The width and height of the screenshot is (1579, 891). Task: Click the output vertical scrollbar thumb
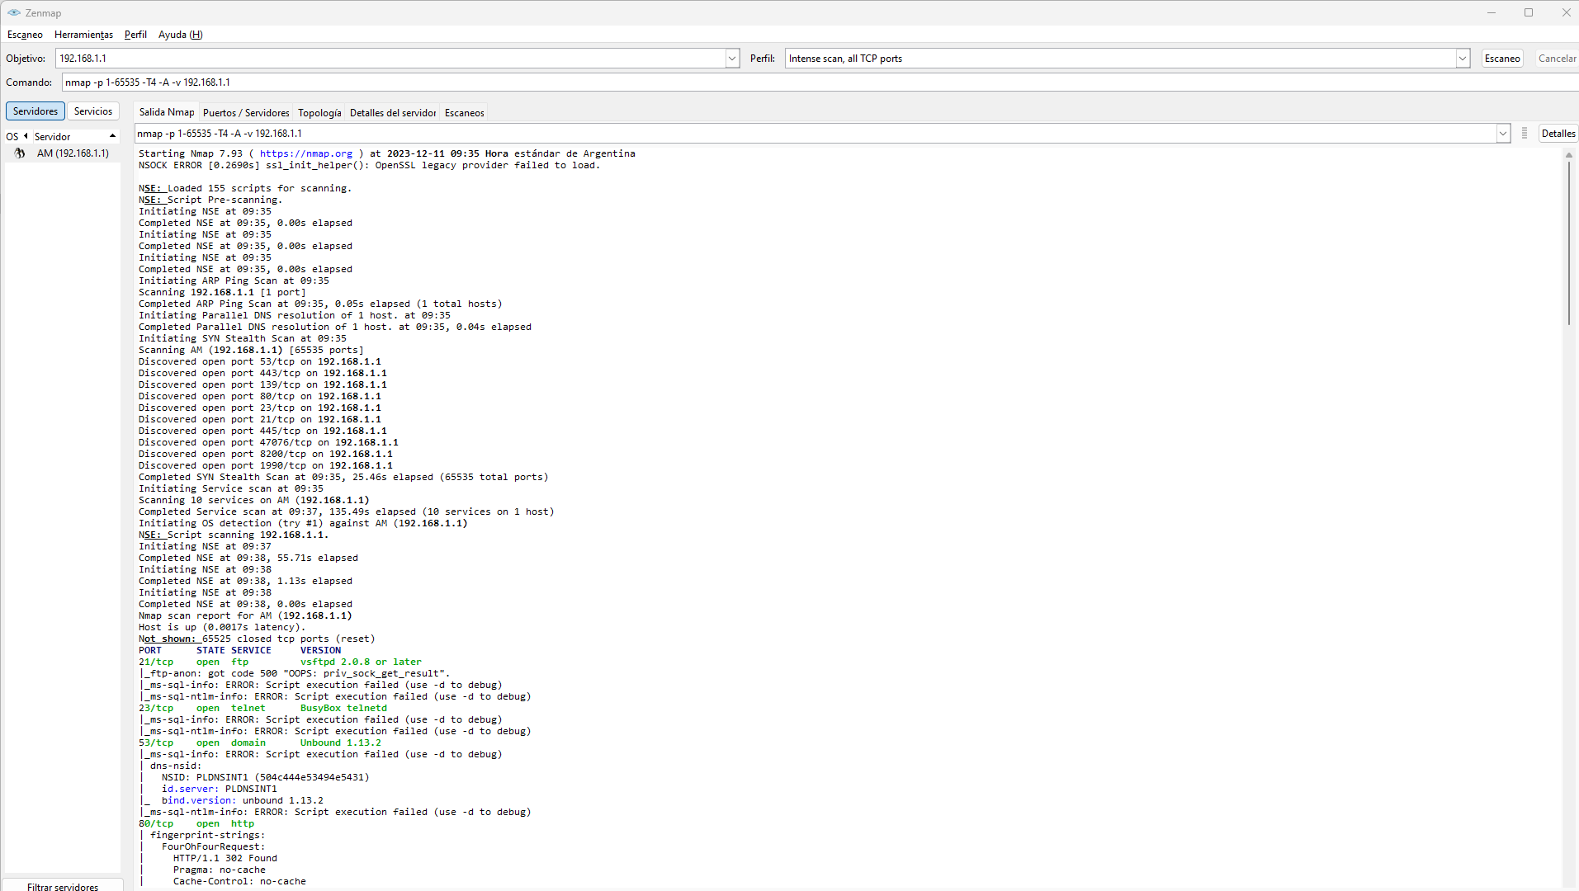click(1569, 243)
